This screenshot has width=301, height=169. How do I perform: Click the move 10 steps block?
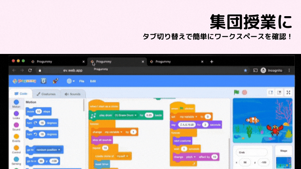pos(39,111)
